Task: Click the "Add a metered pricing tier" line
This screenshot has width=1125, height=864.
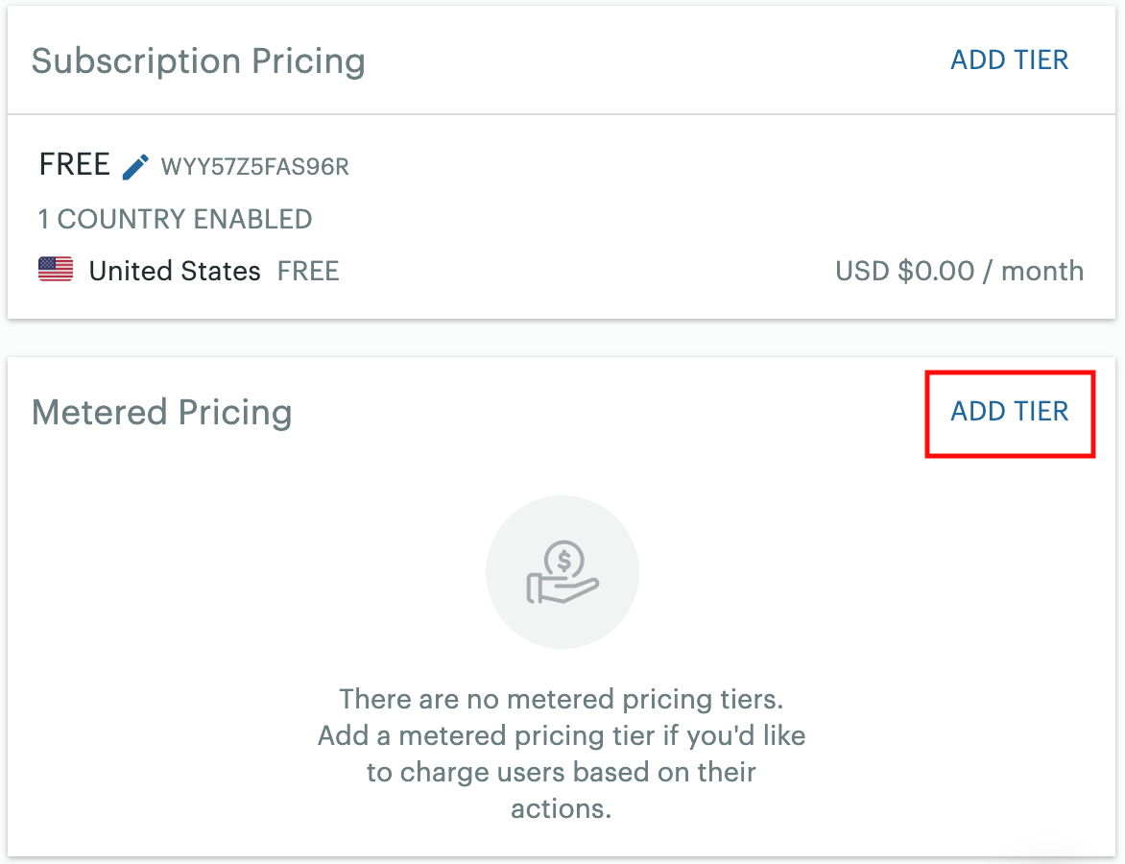Action: [562, 736]
